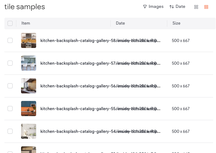The width and height of the screenshot is (216, 153).
Task: Open the kitchen-backsplash-catalog-gallery-54 file name
Action: tap(77, 131)
